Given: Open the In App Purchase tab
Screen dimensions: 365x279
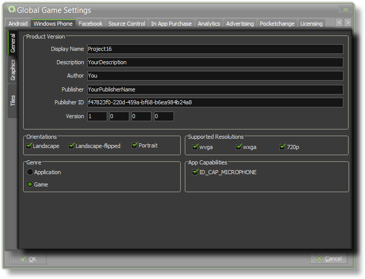Looking at the screenshot, I should click(171, 24).
